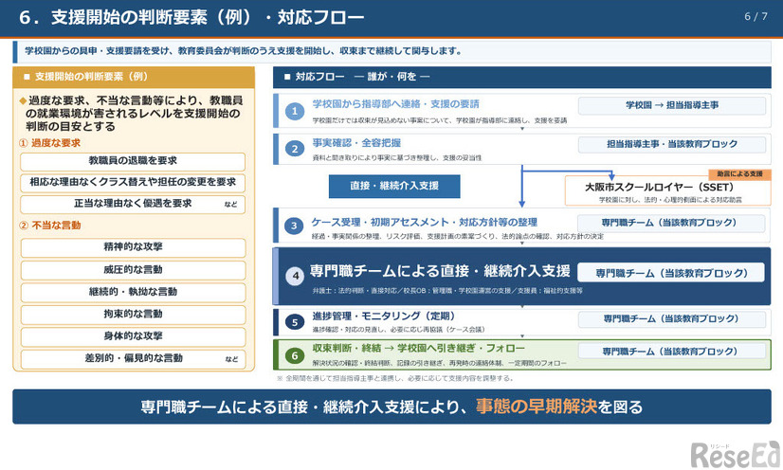Select step title 事実確認・全容把握
Image resolution: width=783 pixels, height=470 pixels.
click(x=356, y=143)
